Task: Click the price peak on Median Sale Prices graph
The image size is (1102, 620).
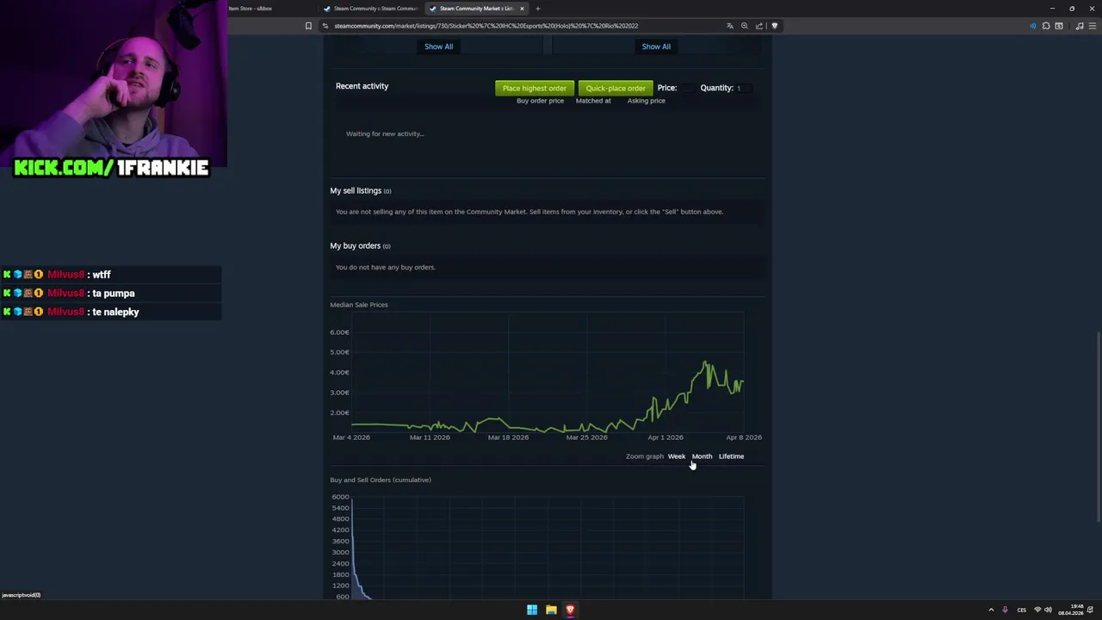Action: [x=705, y=363]
